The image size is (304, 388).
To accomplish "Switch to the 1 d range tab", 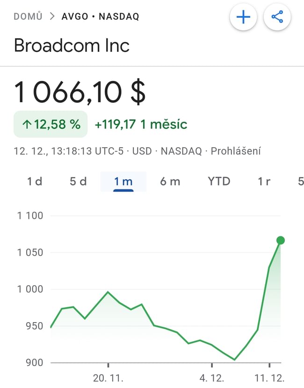I will coord(35,181).
